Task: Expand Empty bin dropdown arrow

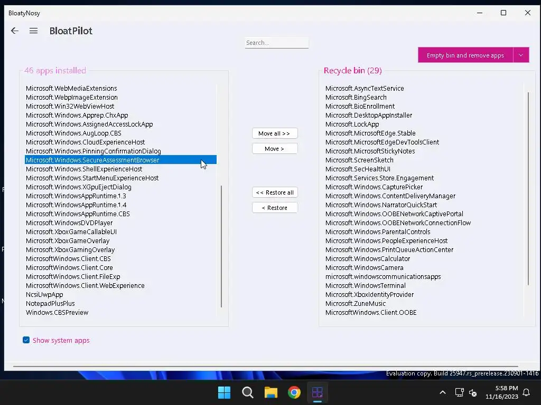Action: tap(521, 55)
